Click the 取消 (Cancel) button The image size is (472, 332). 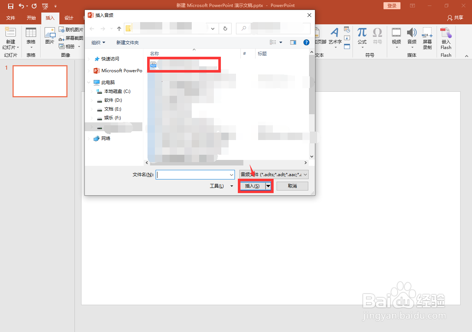292,186
